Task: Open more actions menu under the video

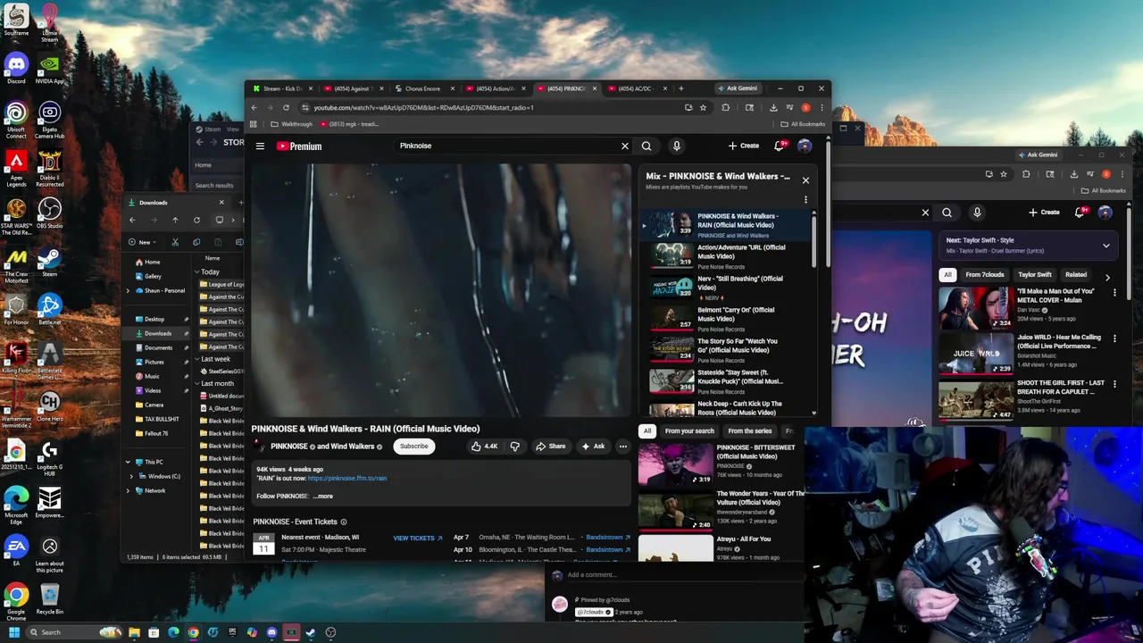Action: point(622,447)
